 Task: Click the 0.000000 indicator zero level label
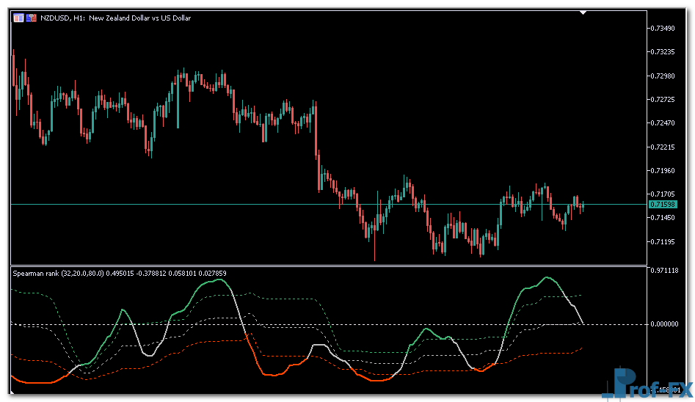tap(664, 324)
